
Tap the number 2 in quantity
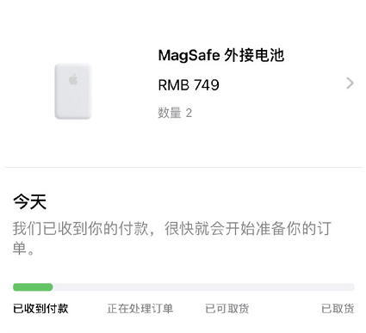[189, 113]
